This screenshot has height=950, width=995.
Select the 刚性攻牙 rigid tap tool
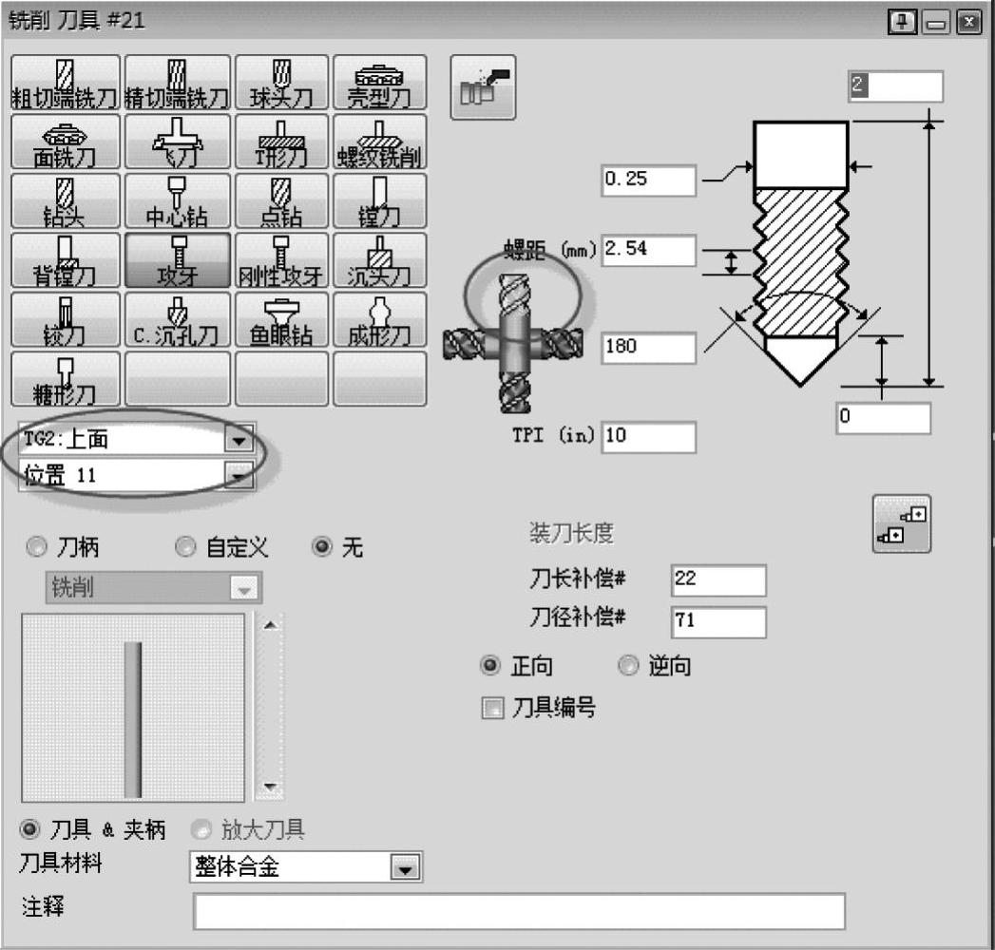point(281,260)
